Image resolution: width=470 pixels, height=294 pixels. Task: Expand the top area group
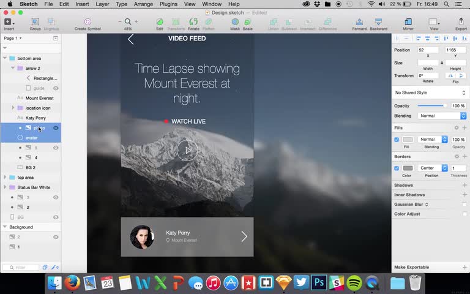pyautogui.click(x=5, y=177)
